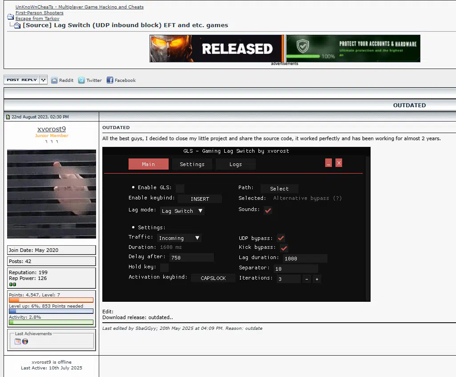Click the Last Active: 10th July 2025 text
The width and height of the screenshot is (456, 377).
coord(52,368)
